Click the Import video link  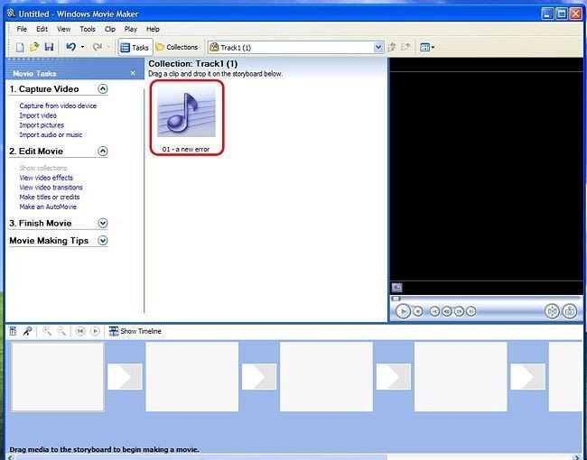coord(38,115)
